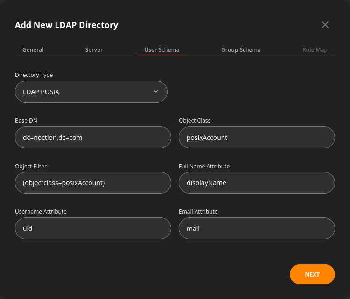Screen dimensions: 350x299
Task: Click the Object Filter input field
Action: click(93, 183)
